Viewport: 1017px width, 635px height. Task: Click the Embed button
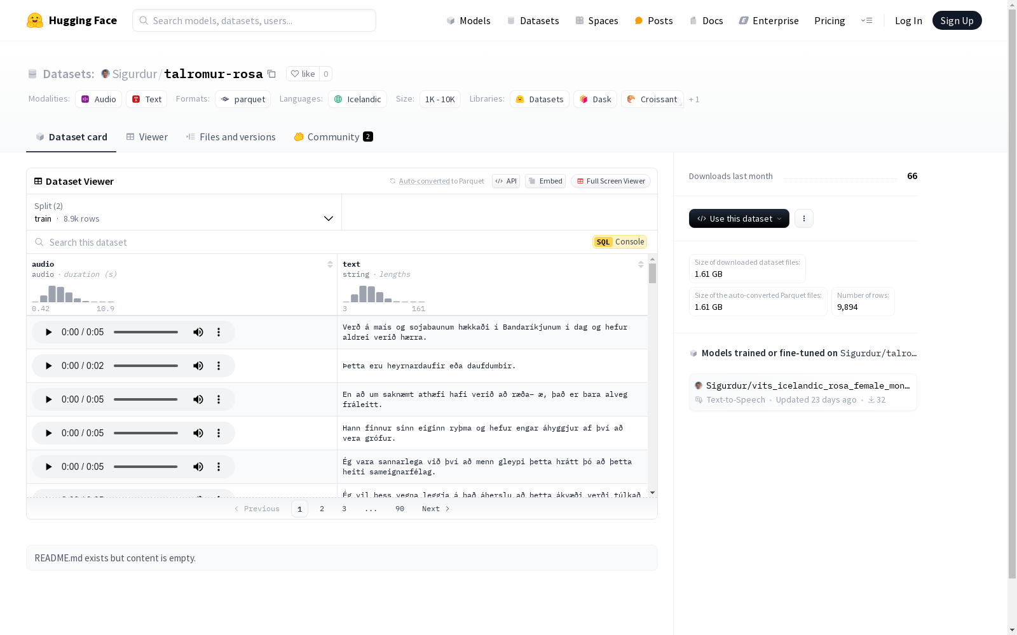pos(545,181)
